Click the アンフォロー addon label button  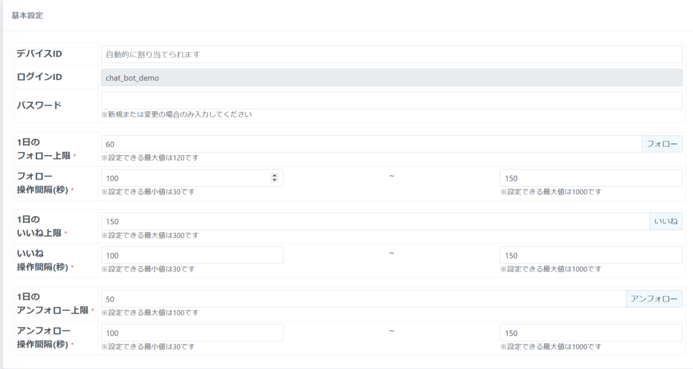(x=654, y=299)
